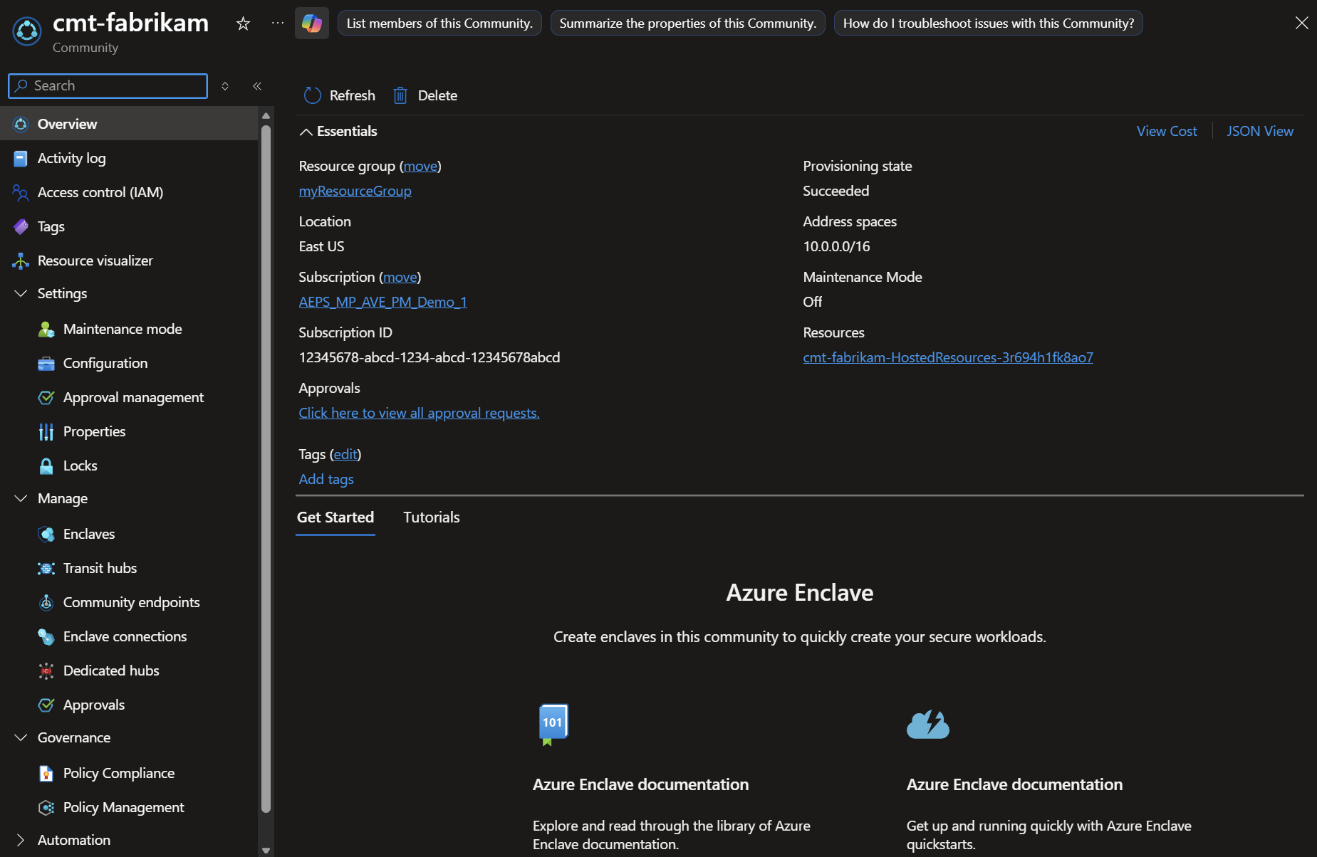The image size is (1317, 857).
Task: Open the View Cost link
Action: pyautogui.click(x=1167, y=131)
